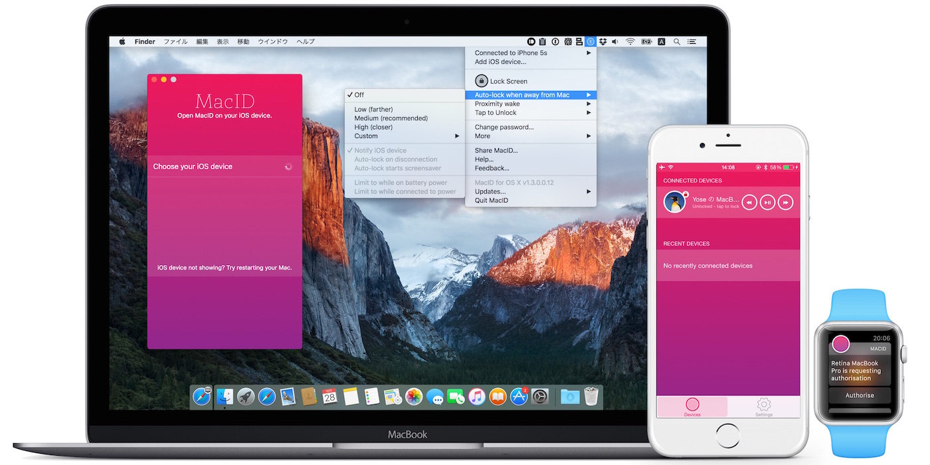930x465 pixels.
Task: Choose Quit MacID menu item
Action: (x=531, y=201)
